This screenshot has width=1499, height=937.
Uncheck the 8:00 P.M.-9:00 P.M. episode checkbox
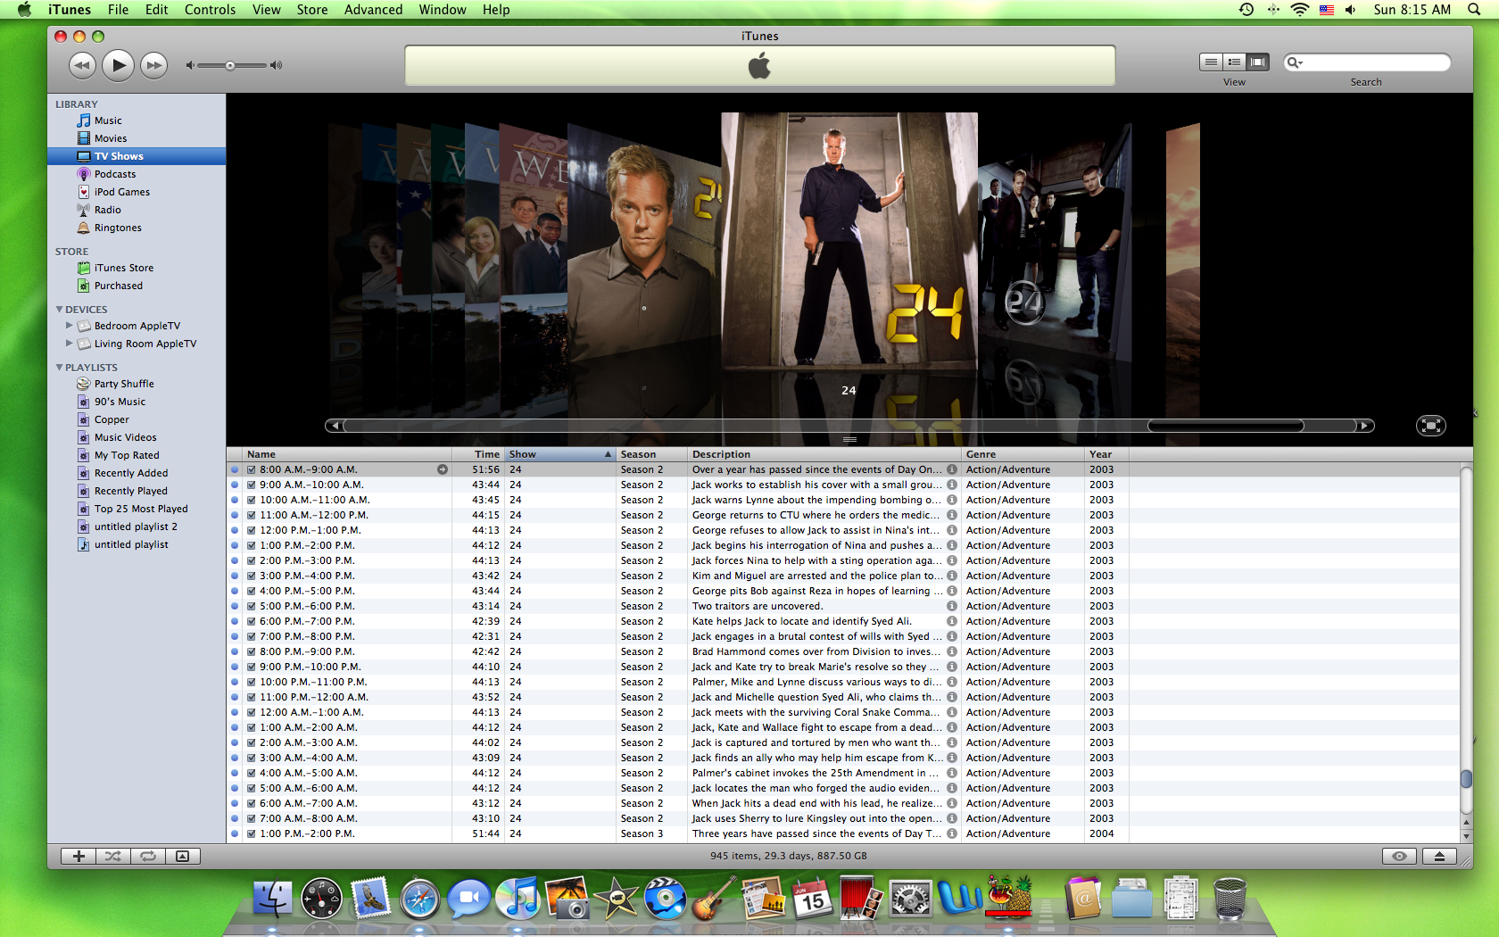[252, 651]
